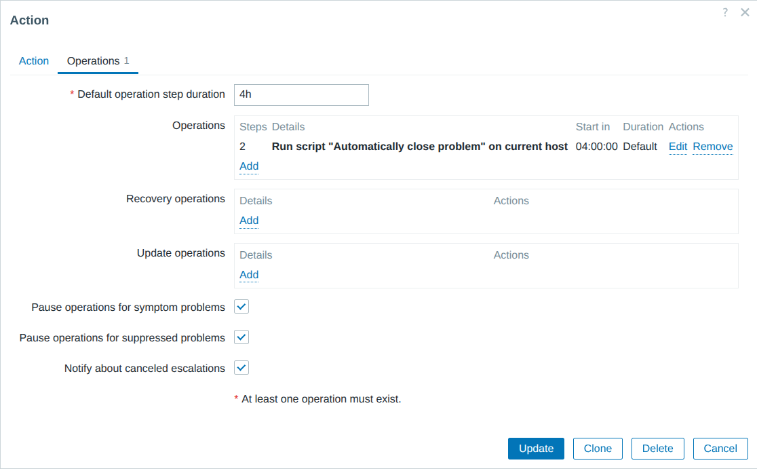Disable Notify about canceled escalations
757x469 pixels.
241,368
